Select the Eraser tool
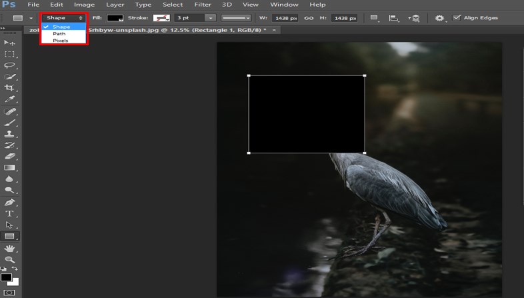 [9, 157]
